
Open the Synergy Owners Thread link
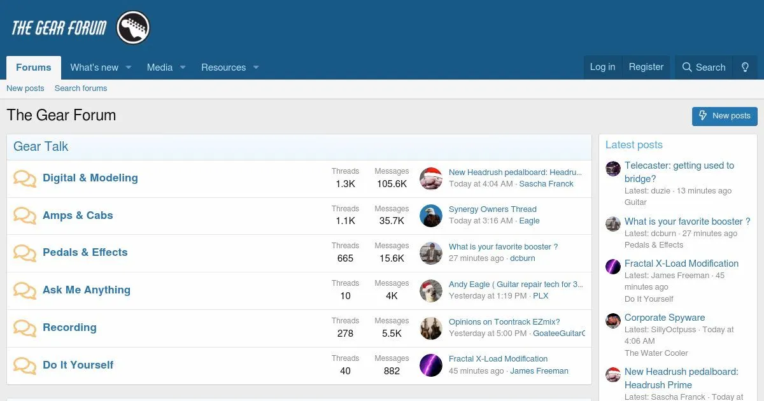493,209
